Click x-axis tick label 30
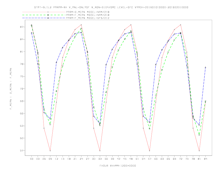 [x=94, y=159]
